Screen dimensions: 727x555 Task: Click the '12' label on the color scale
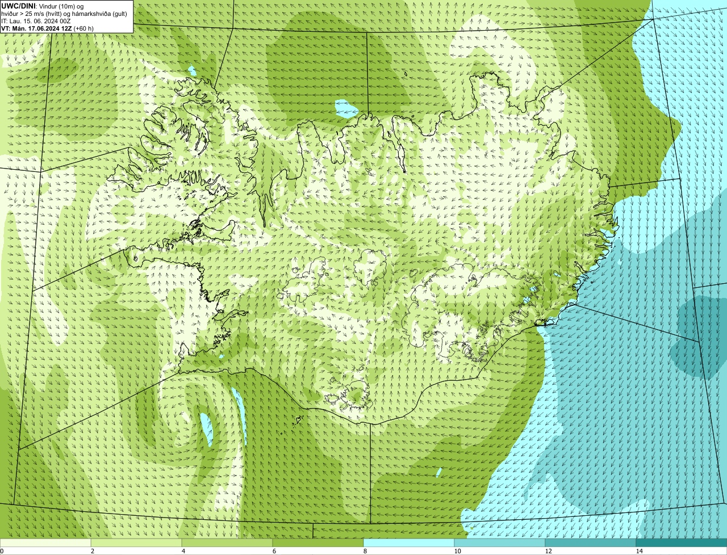pyautogui.click(x=548, y=551)
